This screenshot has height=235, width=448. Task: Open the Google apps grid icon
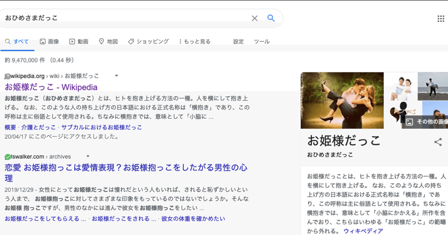[441, 19]
